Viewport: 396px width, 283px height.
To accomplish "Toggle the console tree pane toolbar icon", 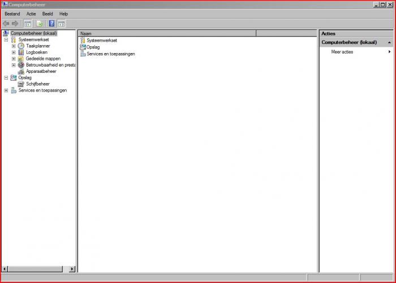I will (28, 24).
